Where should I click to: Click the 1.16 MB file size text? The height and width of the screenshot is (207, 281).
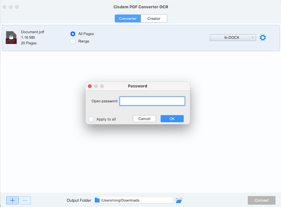(x=28, y=37)
